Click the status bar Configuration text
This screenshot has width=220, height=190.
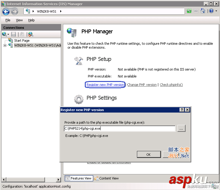37,186
